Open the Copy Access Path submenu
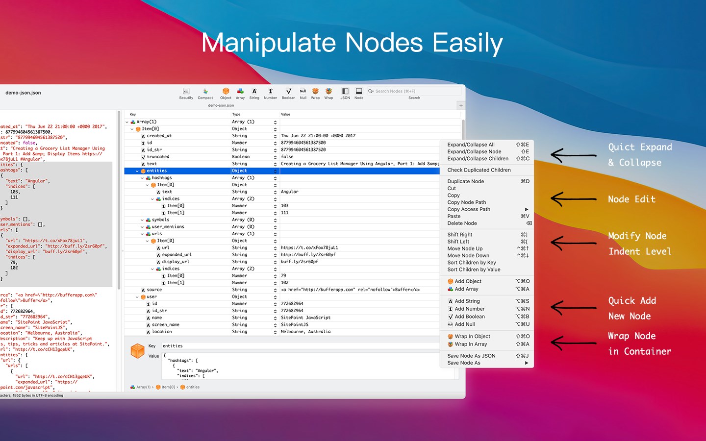Image resolution: width=706 pixels, height=441 pixels. (487, 209)
